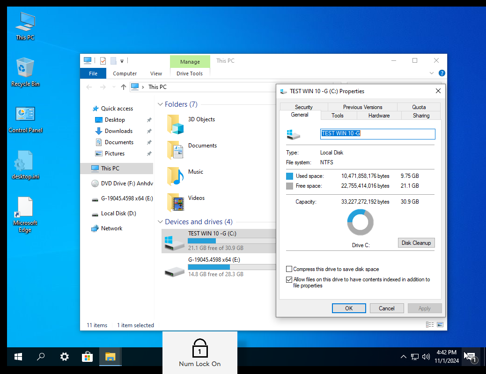Go up one level with up arrow
Screen dimensions: 486x374
click(x=123, y=87)
